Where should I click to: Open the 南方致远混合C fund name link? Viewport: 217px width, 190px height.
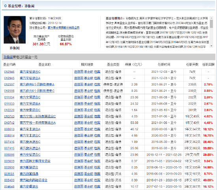pyautogui.click(x=30, y=142)
